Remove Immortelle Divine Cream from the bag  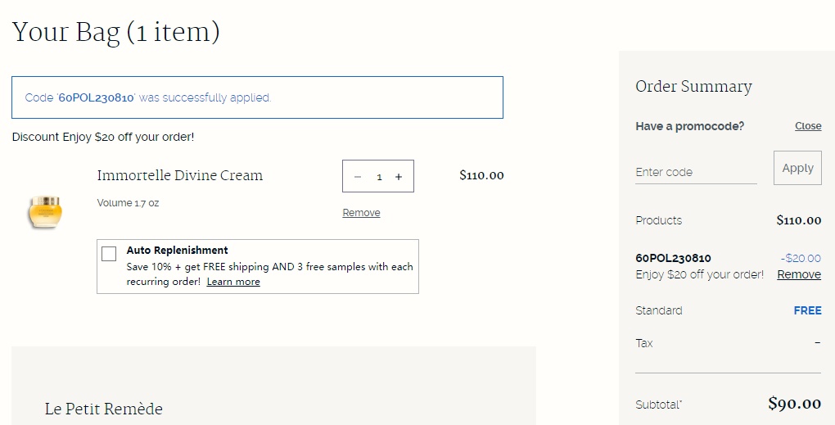point(361,213)
